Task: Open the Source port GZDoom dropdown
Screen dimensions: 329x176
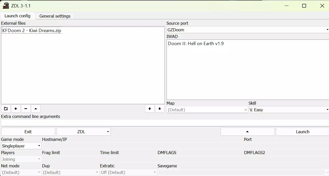Action: click(x=248, y=30)
